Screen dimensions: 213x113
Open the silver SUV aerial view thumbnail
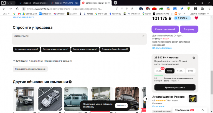50,99
